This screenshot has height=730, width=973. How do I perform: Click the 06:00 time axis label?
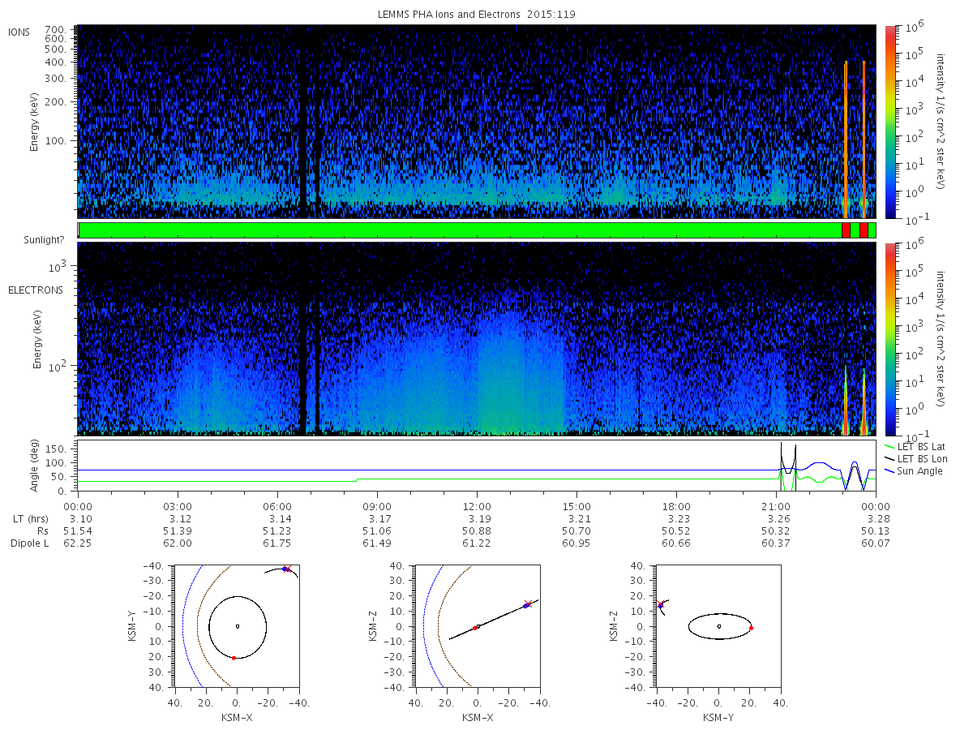(277, 506)
